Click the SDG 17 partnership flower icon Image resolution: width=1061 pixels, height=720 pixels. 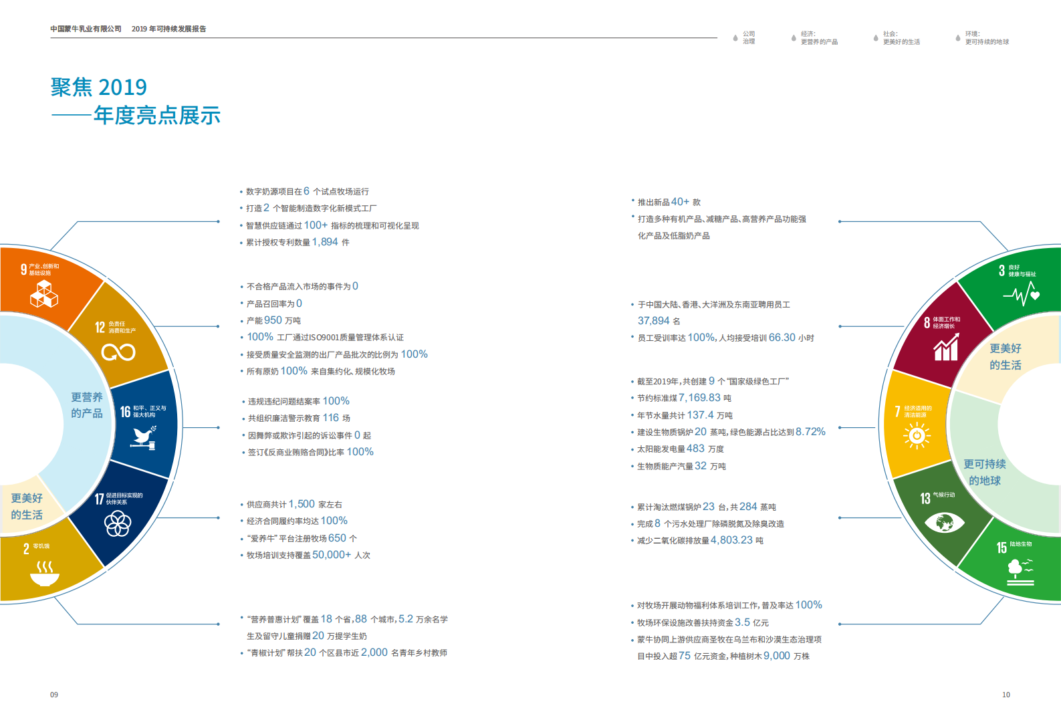118,523
